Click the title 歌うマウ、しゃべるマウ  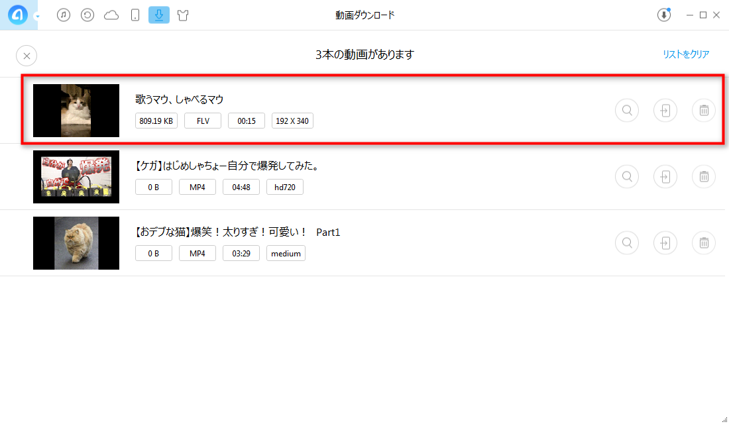[180, 99]
